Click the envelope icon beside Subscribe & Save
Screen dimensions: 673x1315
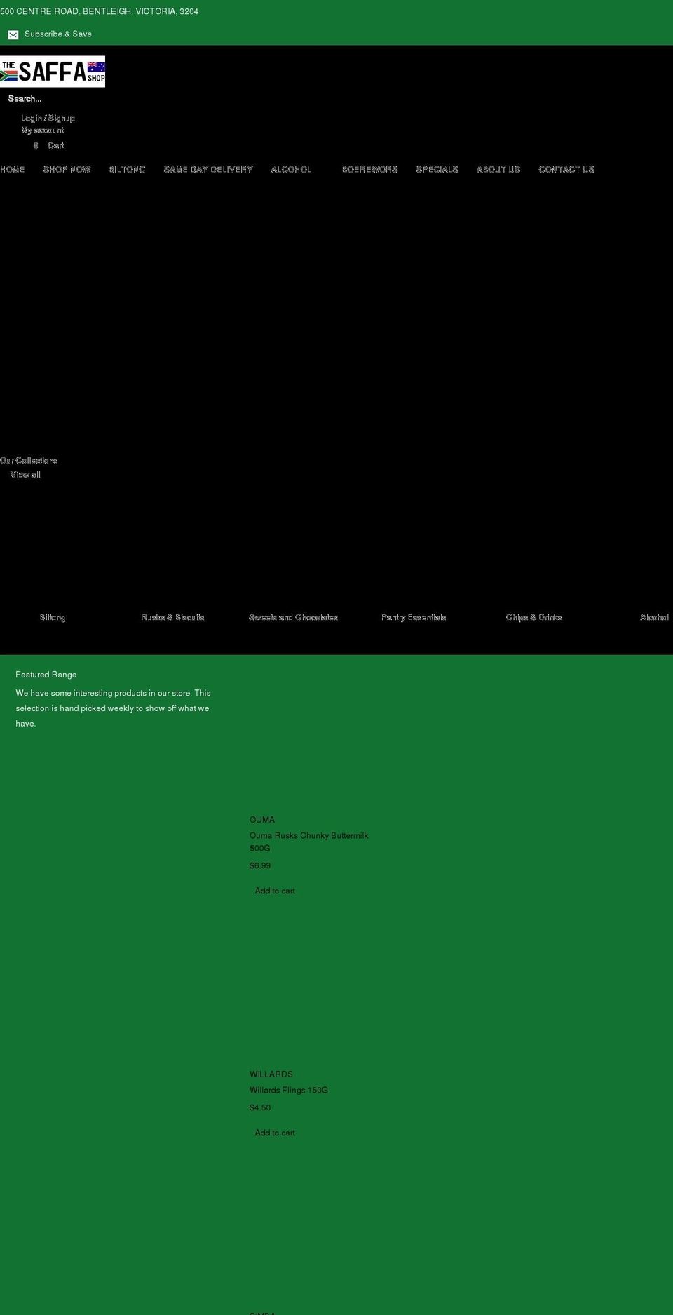click(13, 34)
